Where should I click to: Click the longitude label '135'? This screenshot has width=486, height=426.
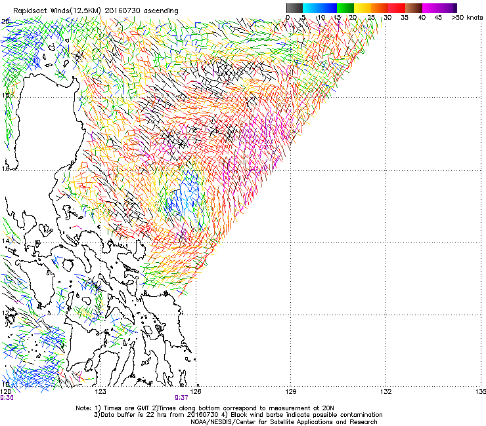pos(481,392)
